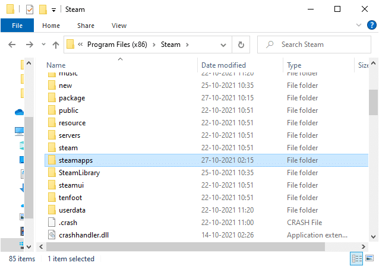The height and width of the screenshot is (266, 379).
Task: Select the public folder
Action: tap(207, 110)
